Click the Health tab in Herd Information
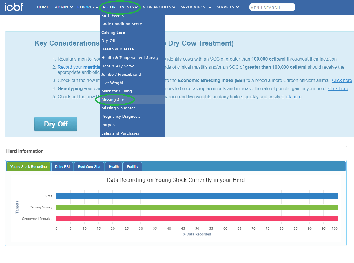 pos(114,167)
